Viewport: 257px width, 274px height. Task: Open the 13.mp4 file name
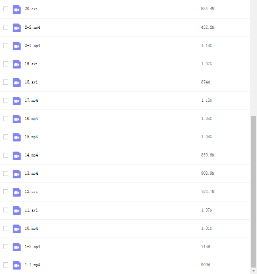click(31, 173)
